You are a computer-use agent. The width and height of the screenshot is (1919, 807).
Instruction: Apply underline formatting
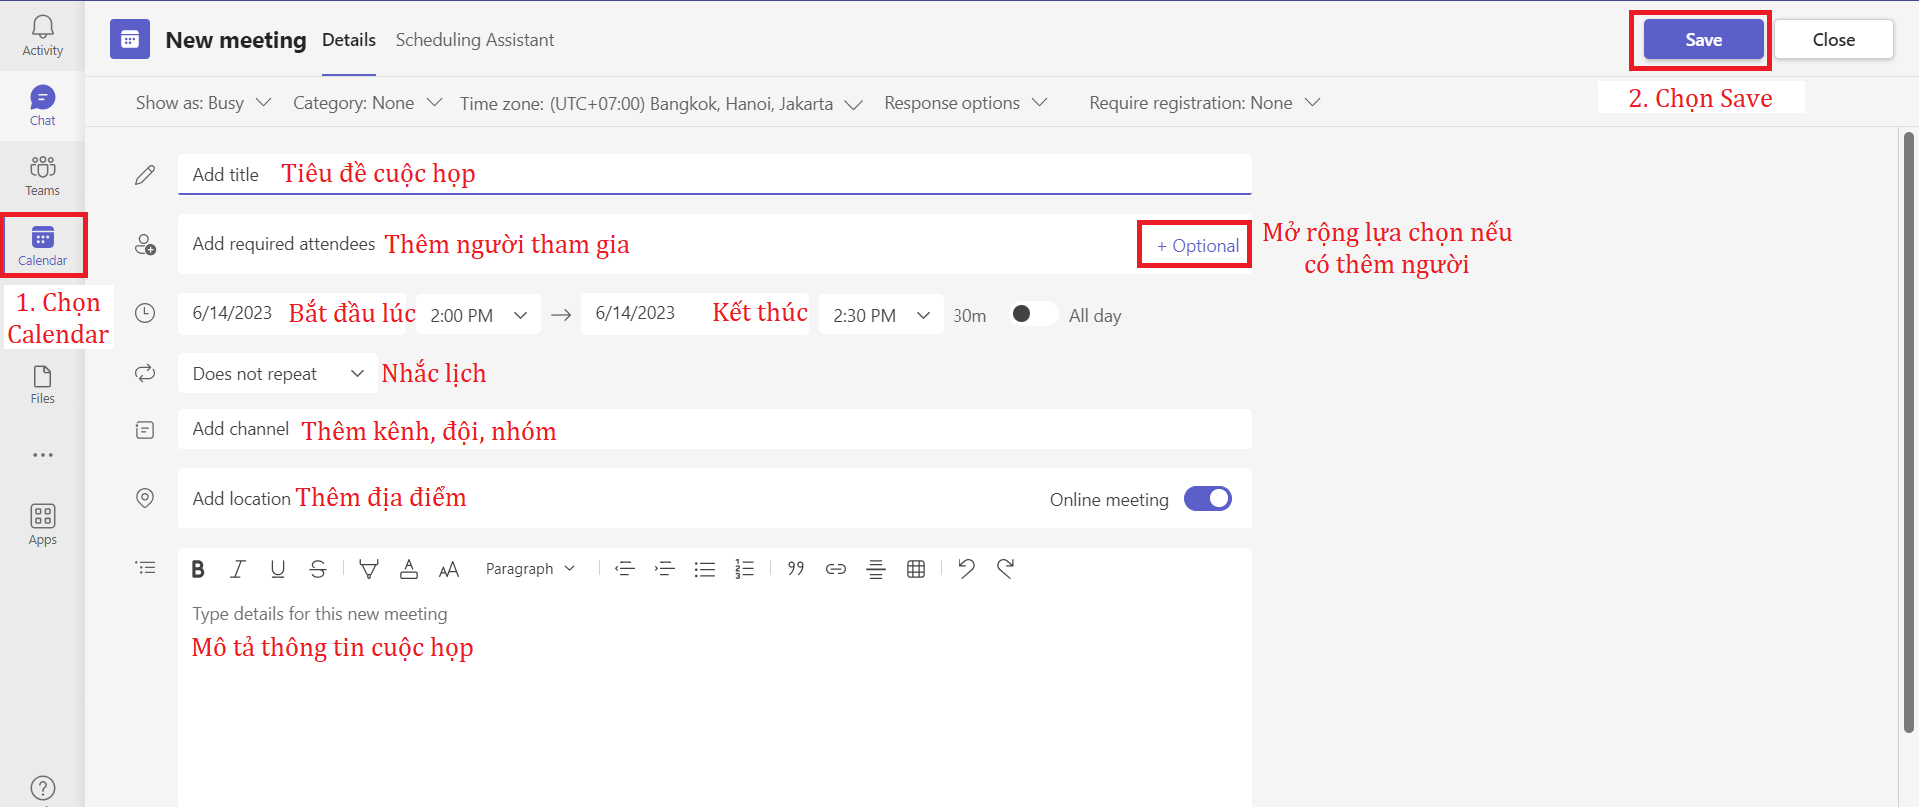pyautogui.click(x=278, y=569)
